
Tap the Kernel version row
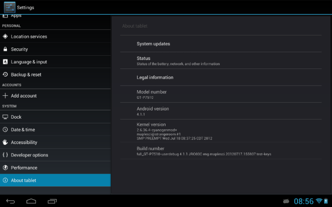221,131
